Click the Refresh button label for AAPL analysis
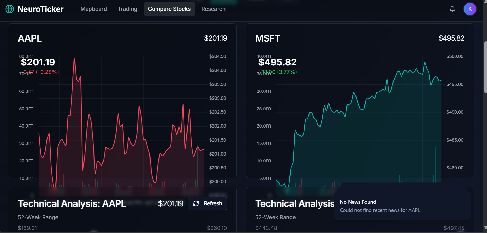487x233 pixels. (213, 203)
